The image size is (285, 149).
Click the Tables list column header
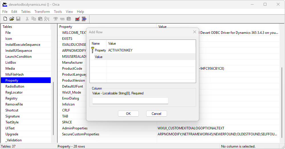point(26,27)
